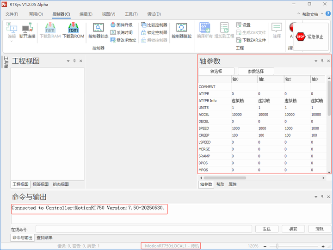Viewport: 333px width, 250px height.
Task: Click the 参数选择 button
Action: tap(256, 71)
